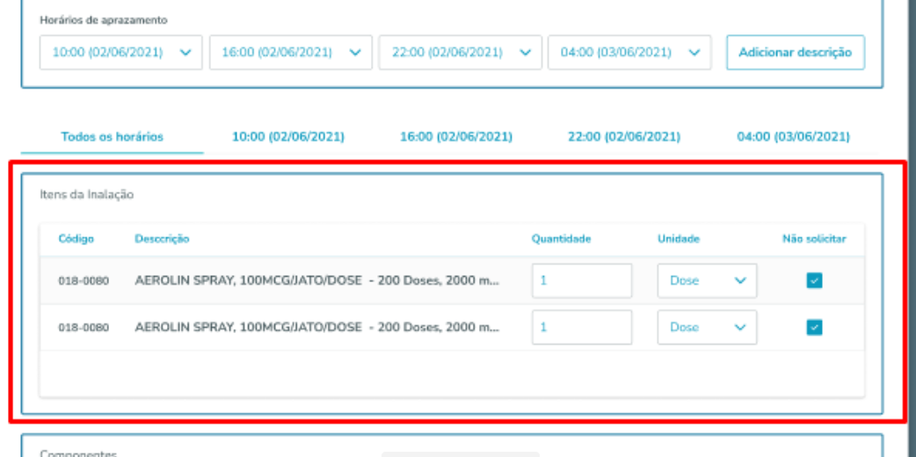The height and width of the screenshot is (457, 916).
Task: Open the 22:00 (02/06/2021) schedule dropdown
Action: tap(460, 53)
